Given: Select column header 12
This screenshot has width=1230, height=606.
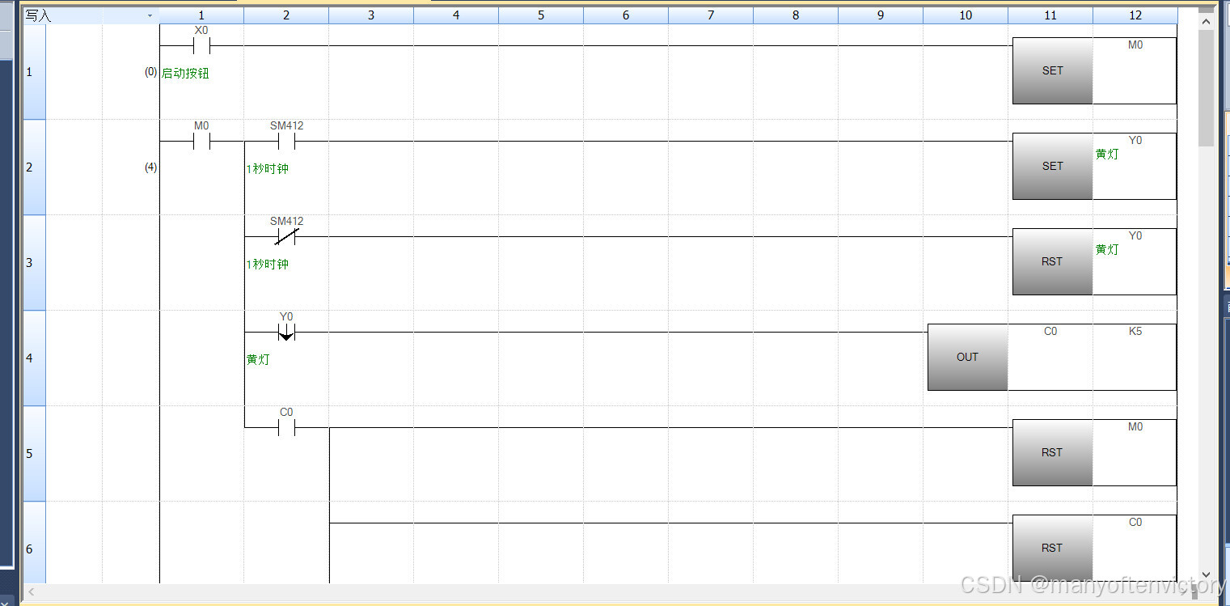Looking at the screenshot, I should pyautogui.click(x=1135, y=15).
